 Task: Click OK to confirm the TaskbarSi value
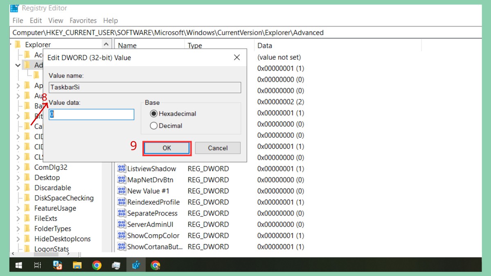167,148
